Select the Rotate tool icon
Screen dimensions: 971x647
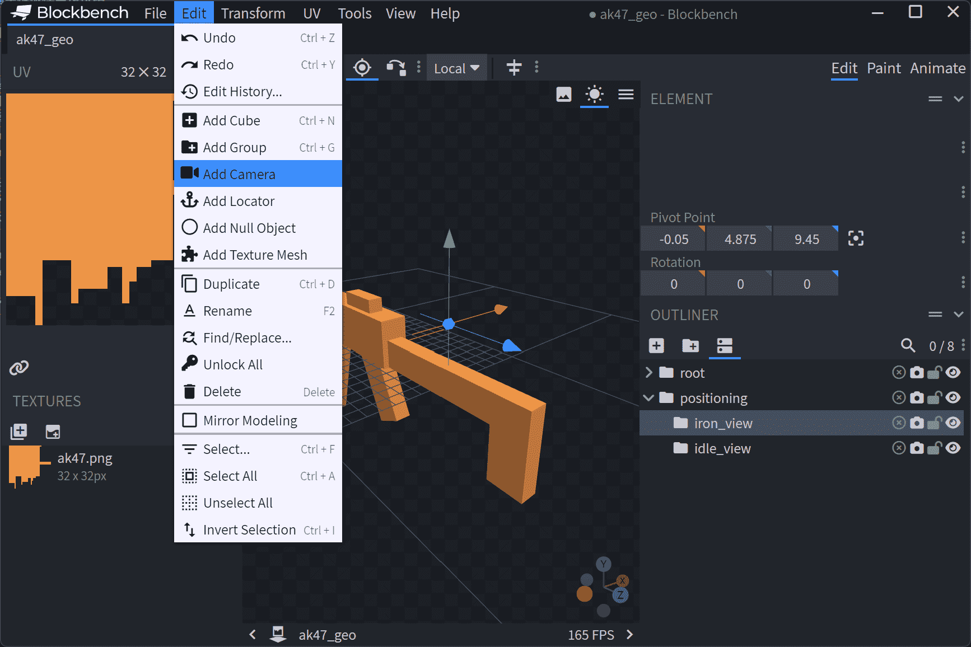(x=396, y=68)
